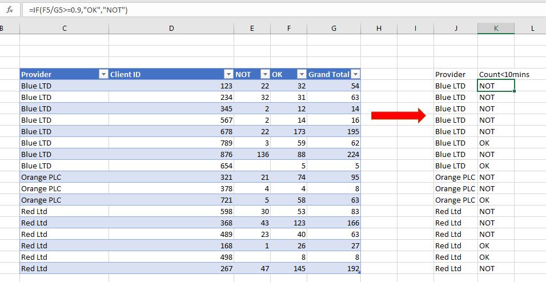Viewport: 546px width, 282px height.
Task: Select the OK result in client 789 row
Action: (496, 143)
